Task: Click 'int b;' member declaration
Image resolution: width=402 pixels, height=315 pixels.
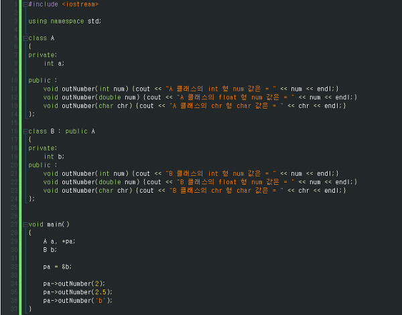Action: click(x=54, y=156)
